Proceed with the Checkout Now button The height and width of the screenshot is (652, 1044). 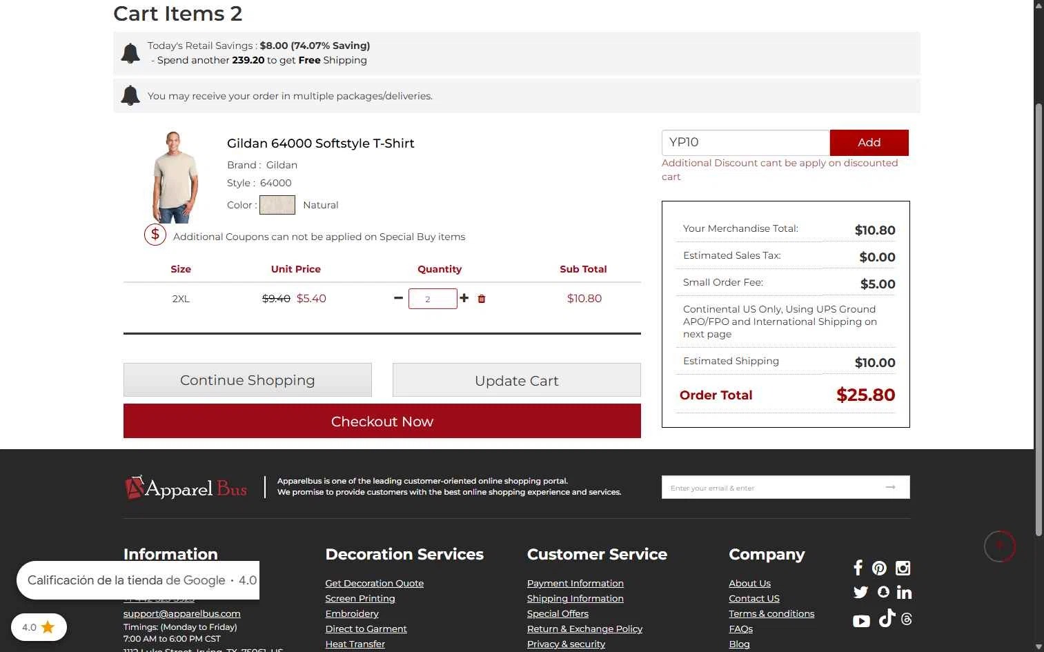click(x=382, y=421)
